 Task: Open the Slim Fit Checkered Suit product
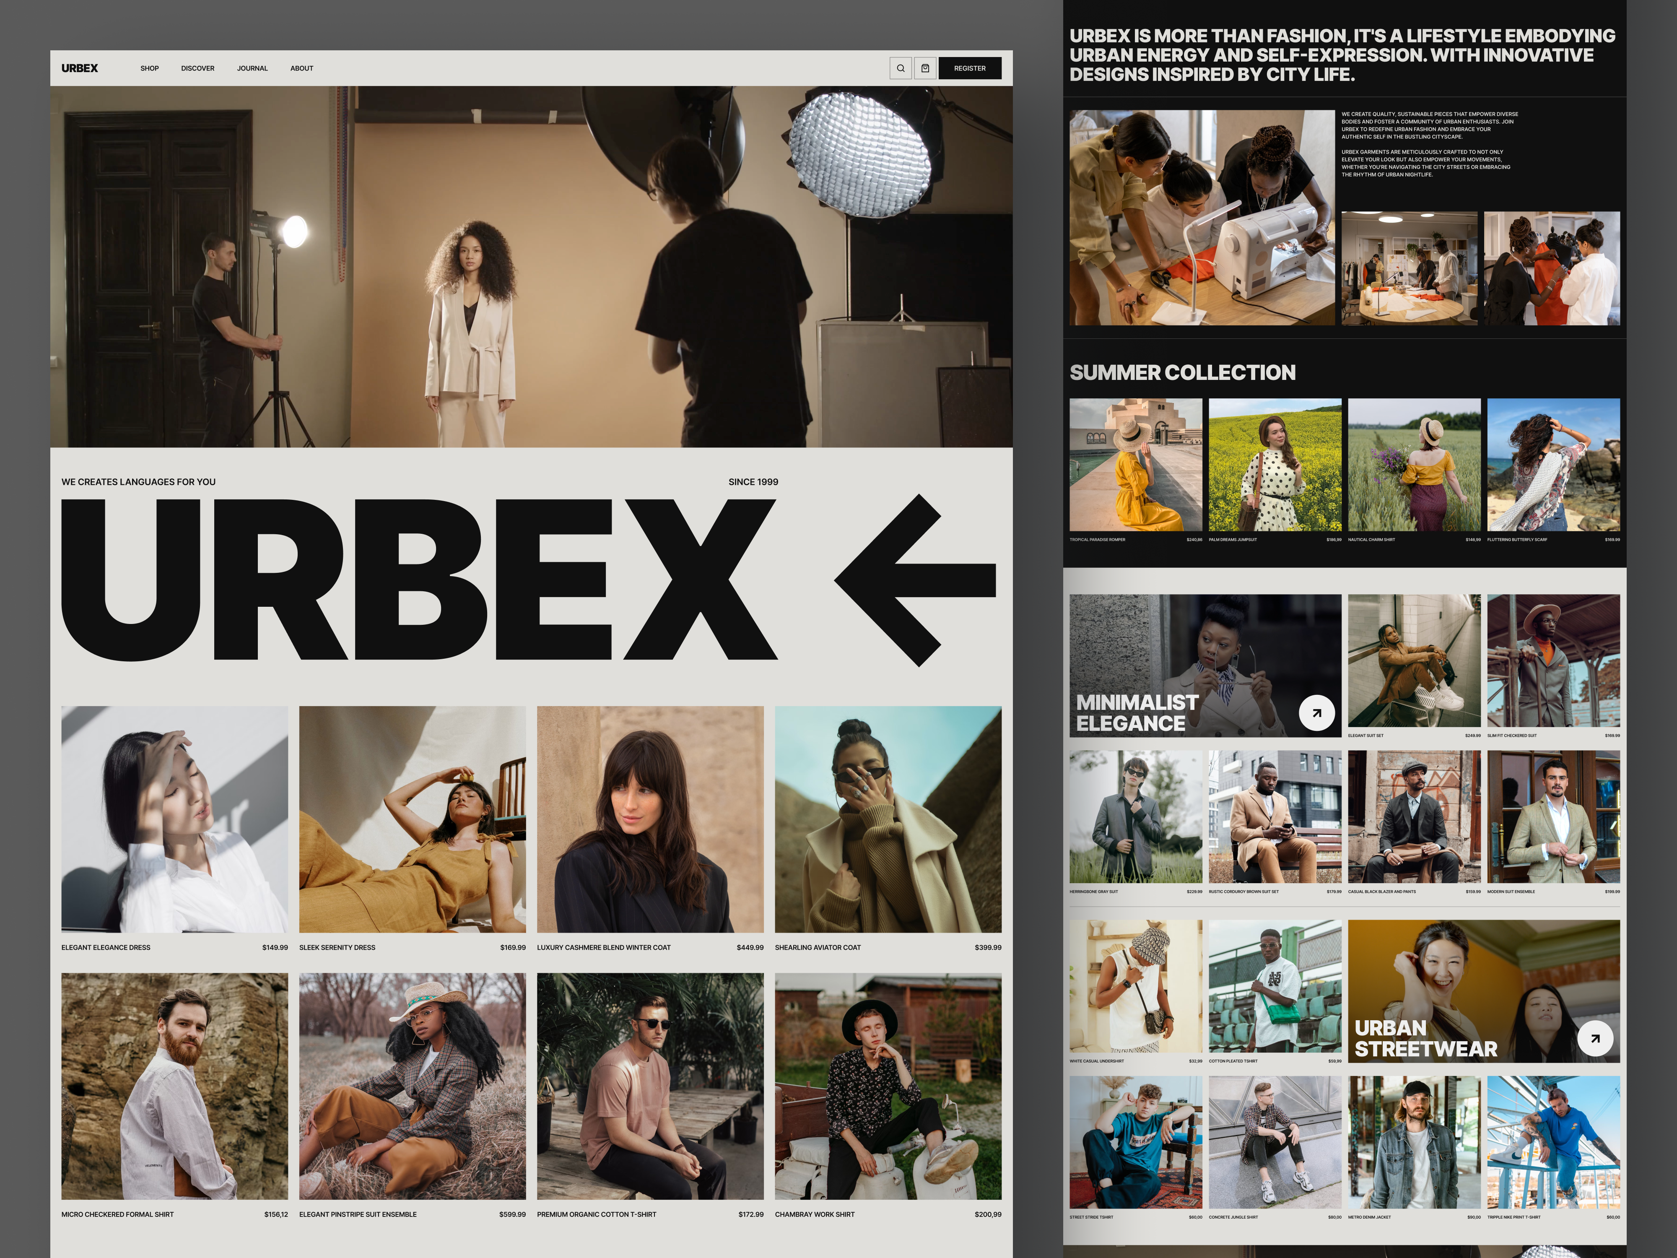click(1552, 660)
